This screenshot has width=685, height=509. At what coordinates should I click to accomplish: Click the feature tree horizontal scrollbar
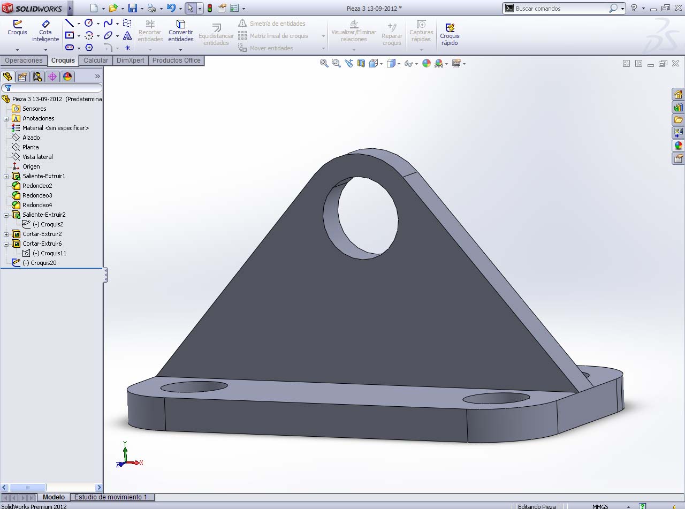coord(28,487)
